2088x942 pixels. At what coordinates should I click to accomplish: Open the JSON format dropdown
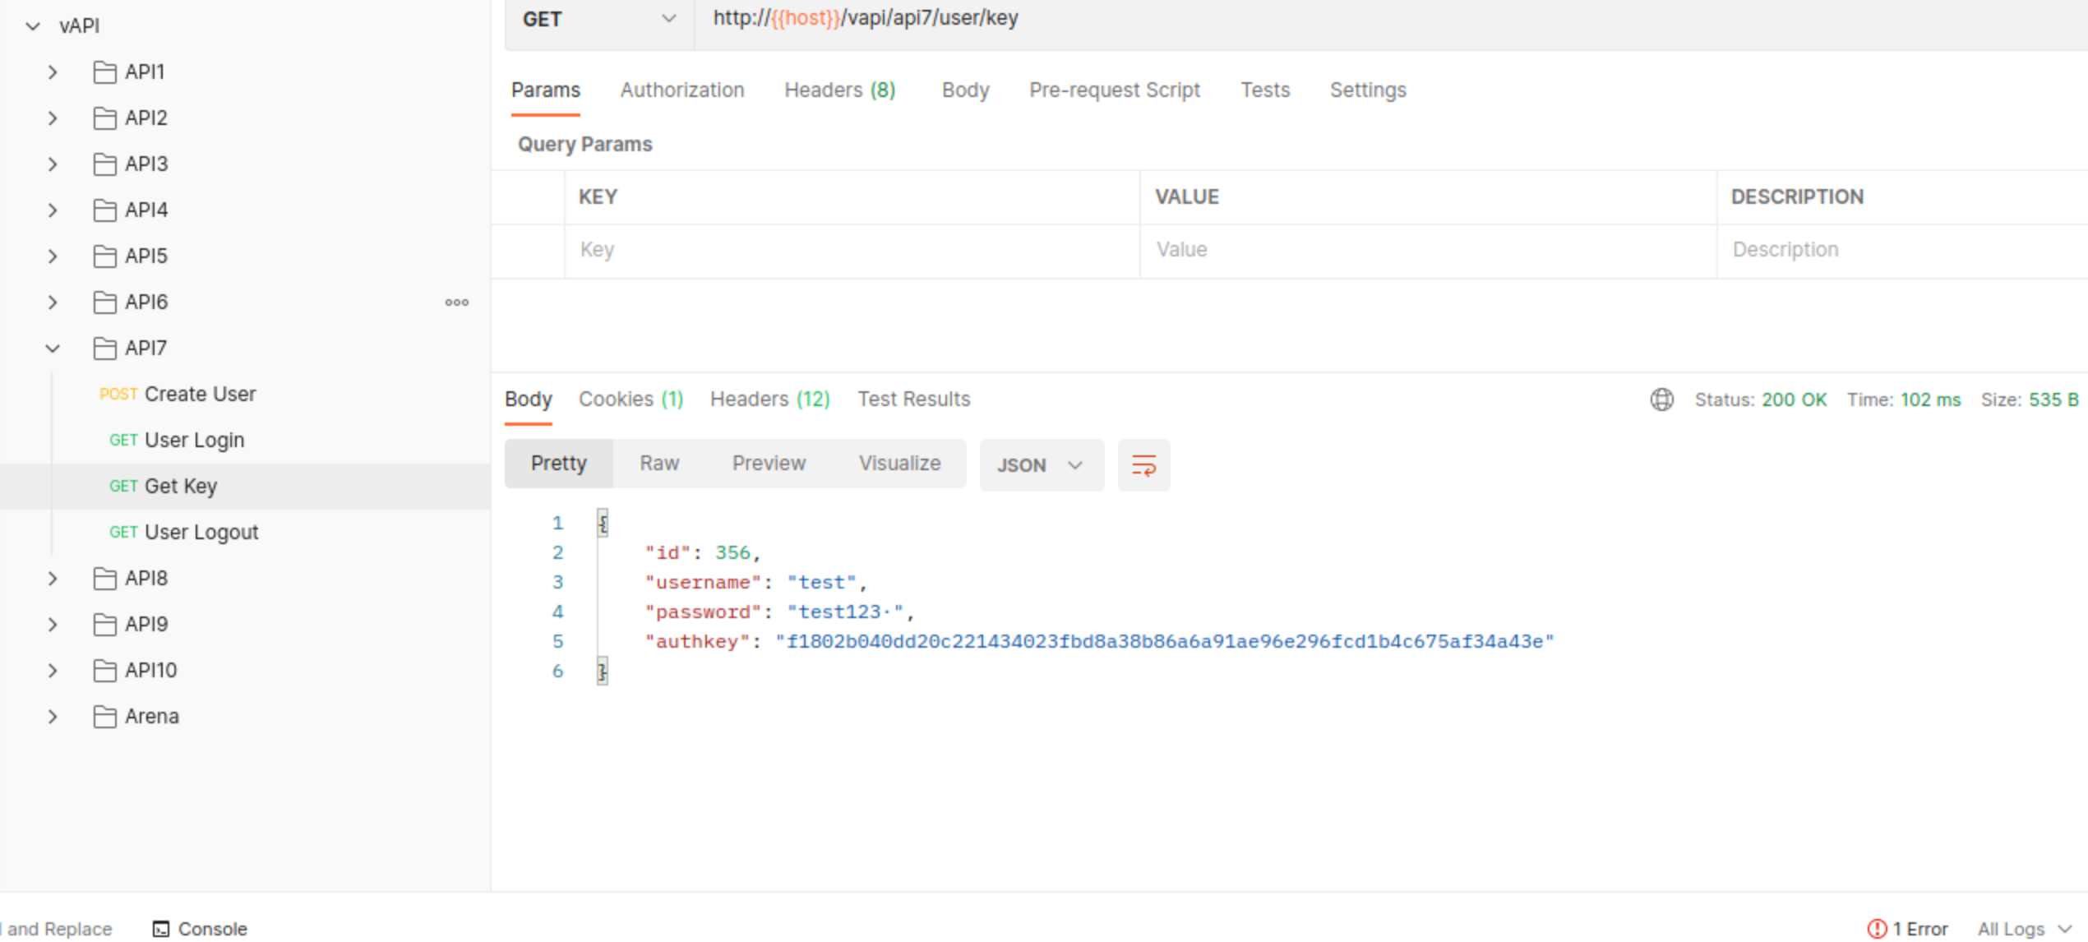pyautogui.click(x=1040, y=465)
